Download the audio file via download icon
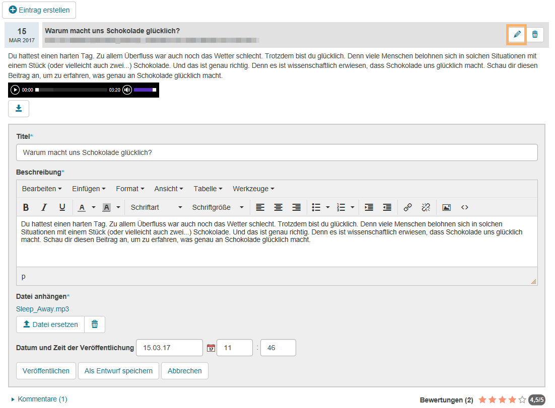Screen dimensions: 555x408 pos(19,108)
